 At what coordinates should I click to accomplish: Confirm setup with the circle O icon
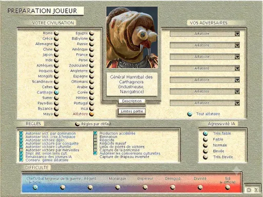pos(249,190)
